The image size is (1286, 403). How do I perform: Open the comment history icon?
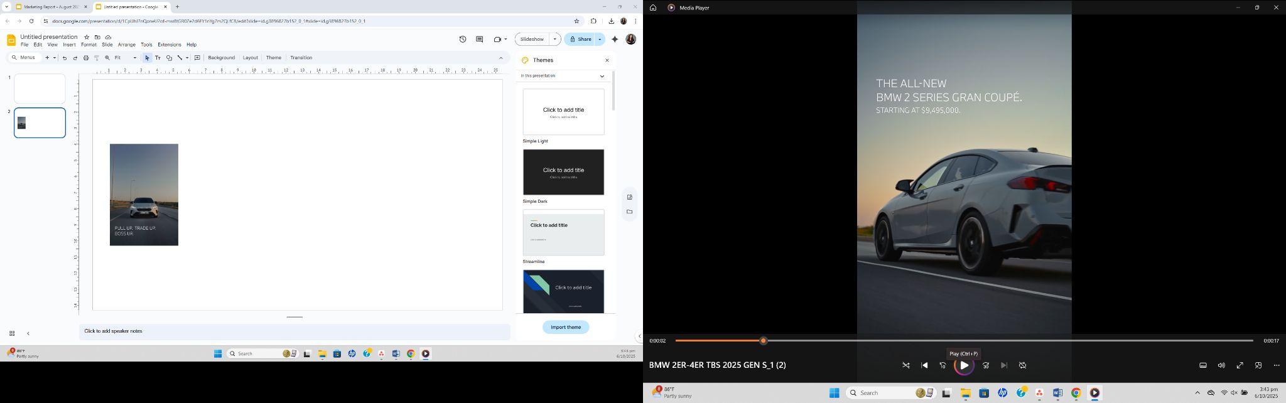click(x=480, y=39)
